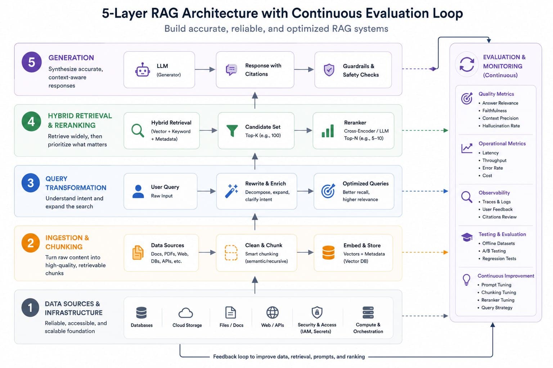Image resolution: width=553 pixels, height=368 pixels.
Task: Click the Cloud Storage cloud icon
Action: tap(186, 313)
